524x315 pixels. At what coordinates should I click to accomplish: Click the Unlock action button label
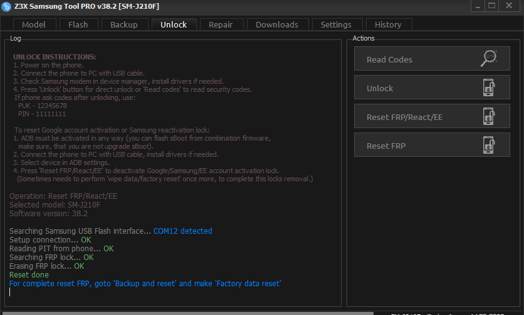(x=380, y=88)
